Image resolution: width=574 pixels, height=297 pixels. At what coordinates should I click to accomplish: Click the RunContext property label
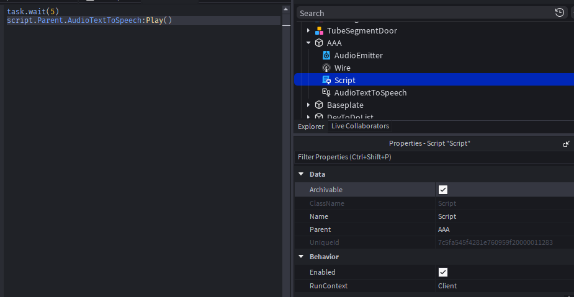point(328,286)
